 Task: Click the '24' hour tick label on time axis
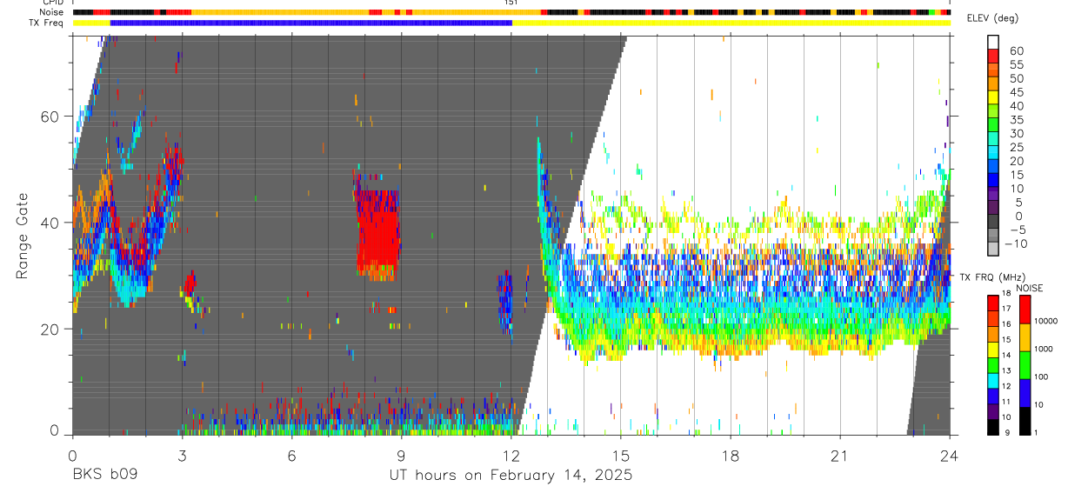(x=950, y=455)
